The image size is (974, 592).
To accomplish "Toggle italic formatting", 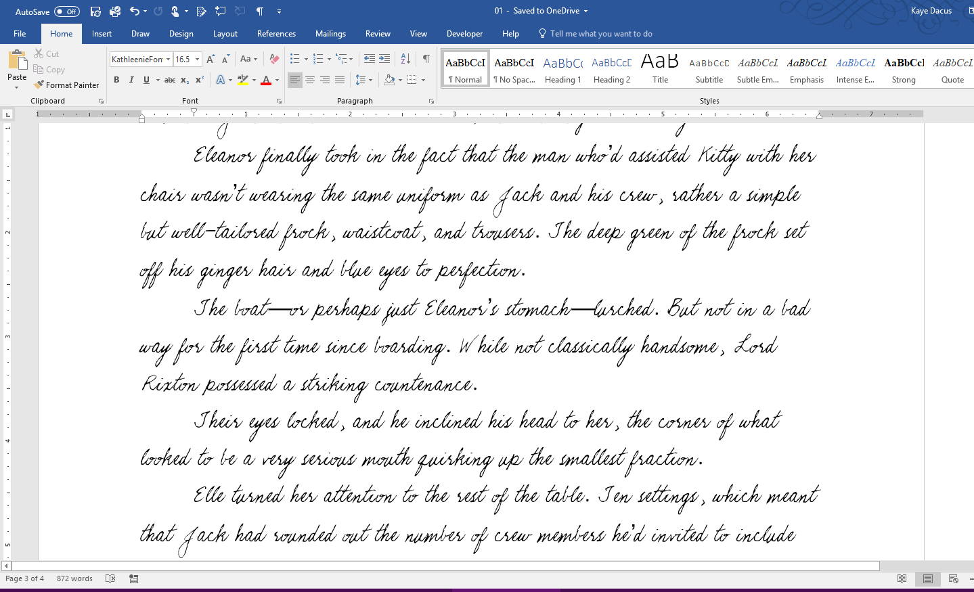I will point(131,80).
